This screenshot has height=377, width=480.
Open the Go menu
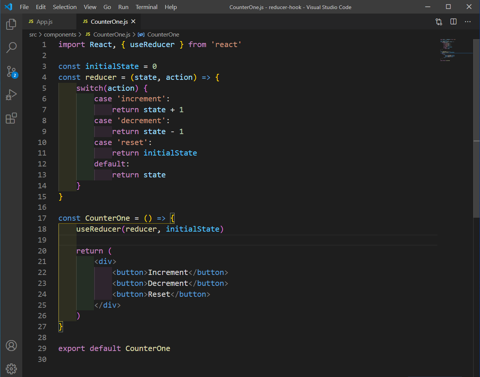click(x=107, y=7)
